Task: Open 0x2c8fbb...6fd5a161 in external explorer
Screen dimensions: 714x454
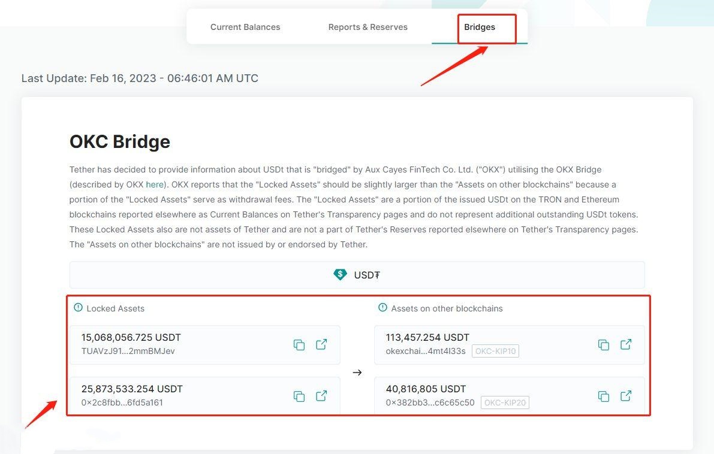Action: point(321,396)
